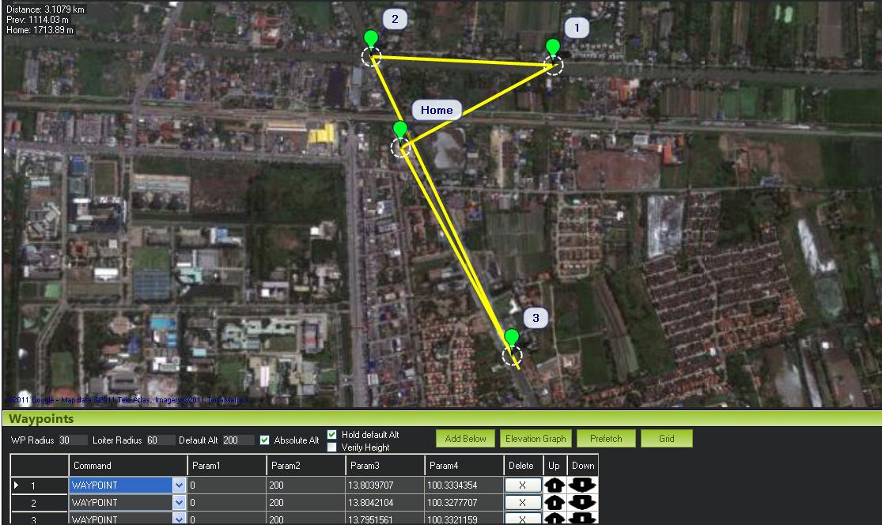Move waypoint 2 up with the arrow

pos(555,502)
